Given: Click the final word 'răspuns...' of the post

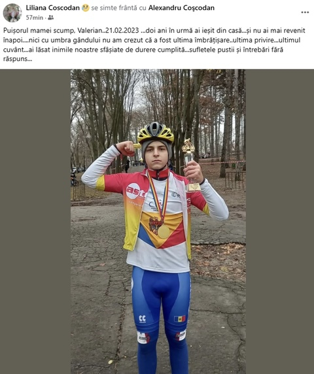Looking at the screenshot, I should click(x=18, y=59).
